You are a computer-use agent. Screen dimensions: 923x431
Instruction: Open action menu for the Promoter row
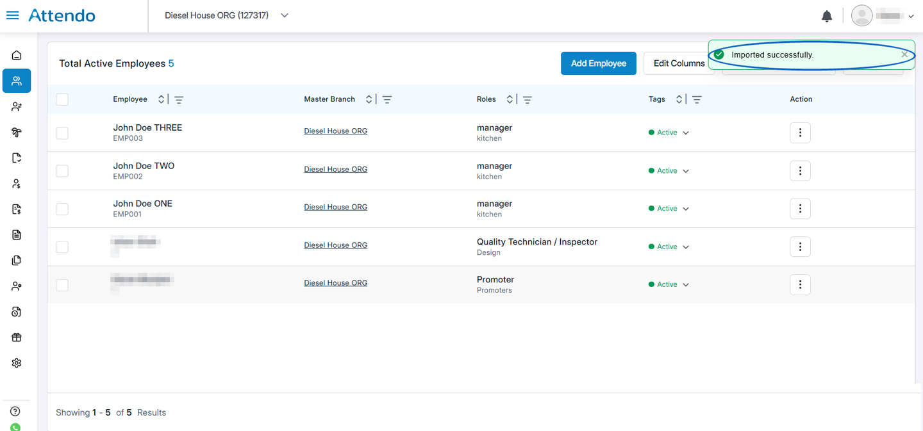(800, 284)
